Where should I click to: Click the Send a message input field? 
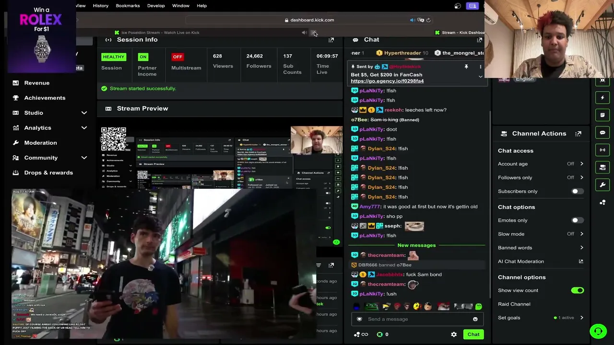coord(417,319)
